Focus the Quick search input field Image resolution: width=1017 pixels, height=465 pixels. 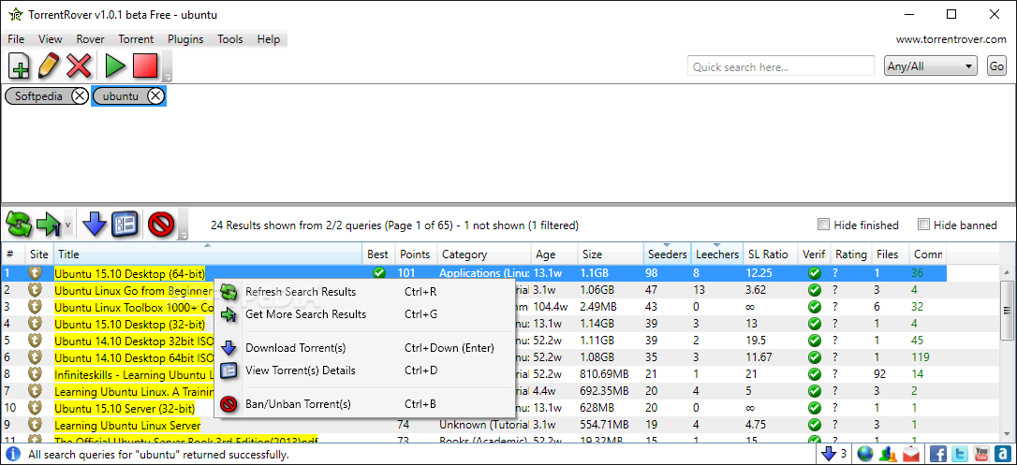781,66
